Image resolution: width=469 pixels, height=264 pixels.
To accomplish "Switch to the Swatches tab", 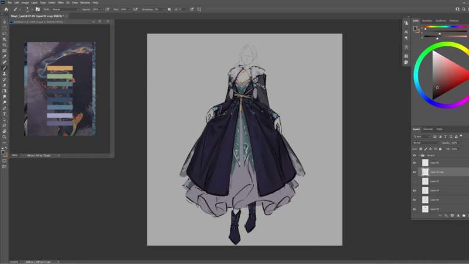I will tap(427, 21).
